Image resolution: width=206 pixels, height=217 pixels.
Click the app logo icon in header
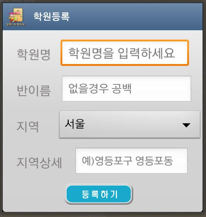pos(16,17)
